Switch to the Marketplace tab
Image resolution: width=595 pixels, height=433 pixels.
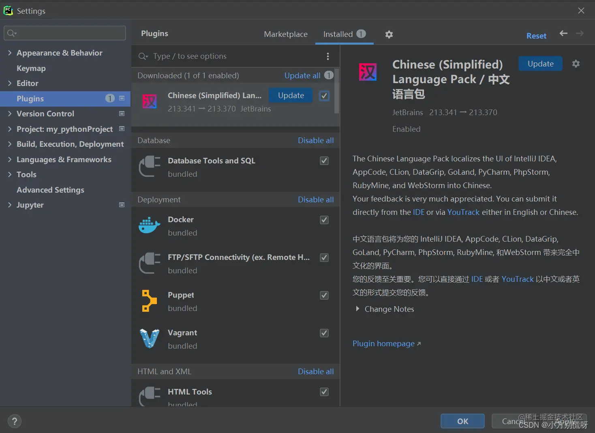click(286, 34)
